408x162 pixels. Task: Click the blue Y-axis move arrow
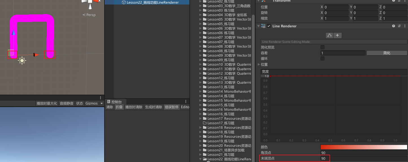coord(13,33)
